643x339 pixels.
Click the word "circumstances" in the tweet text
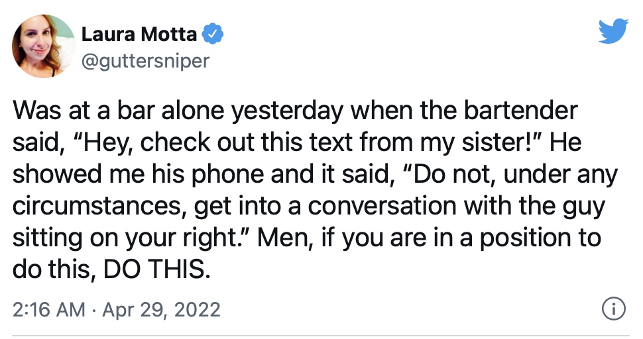click(x=95, y=206)
